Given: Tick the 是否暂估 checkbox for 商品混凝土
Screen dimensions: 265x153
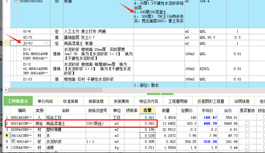Looking at the screenshot, I should pyautogui.click(x=247, y=123).
